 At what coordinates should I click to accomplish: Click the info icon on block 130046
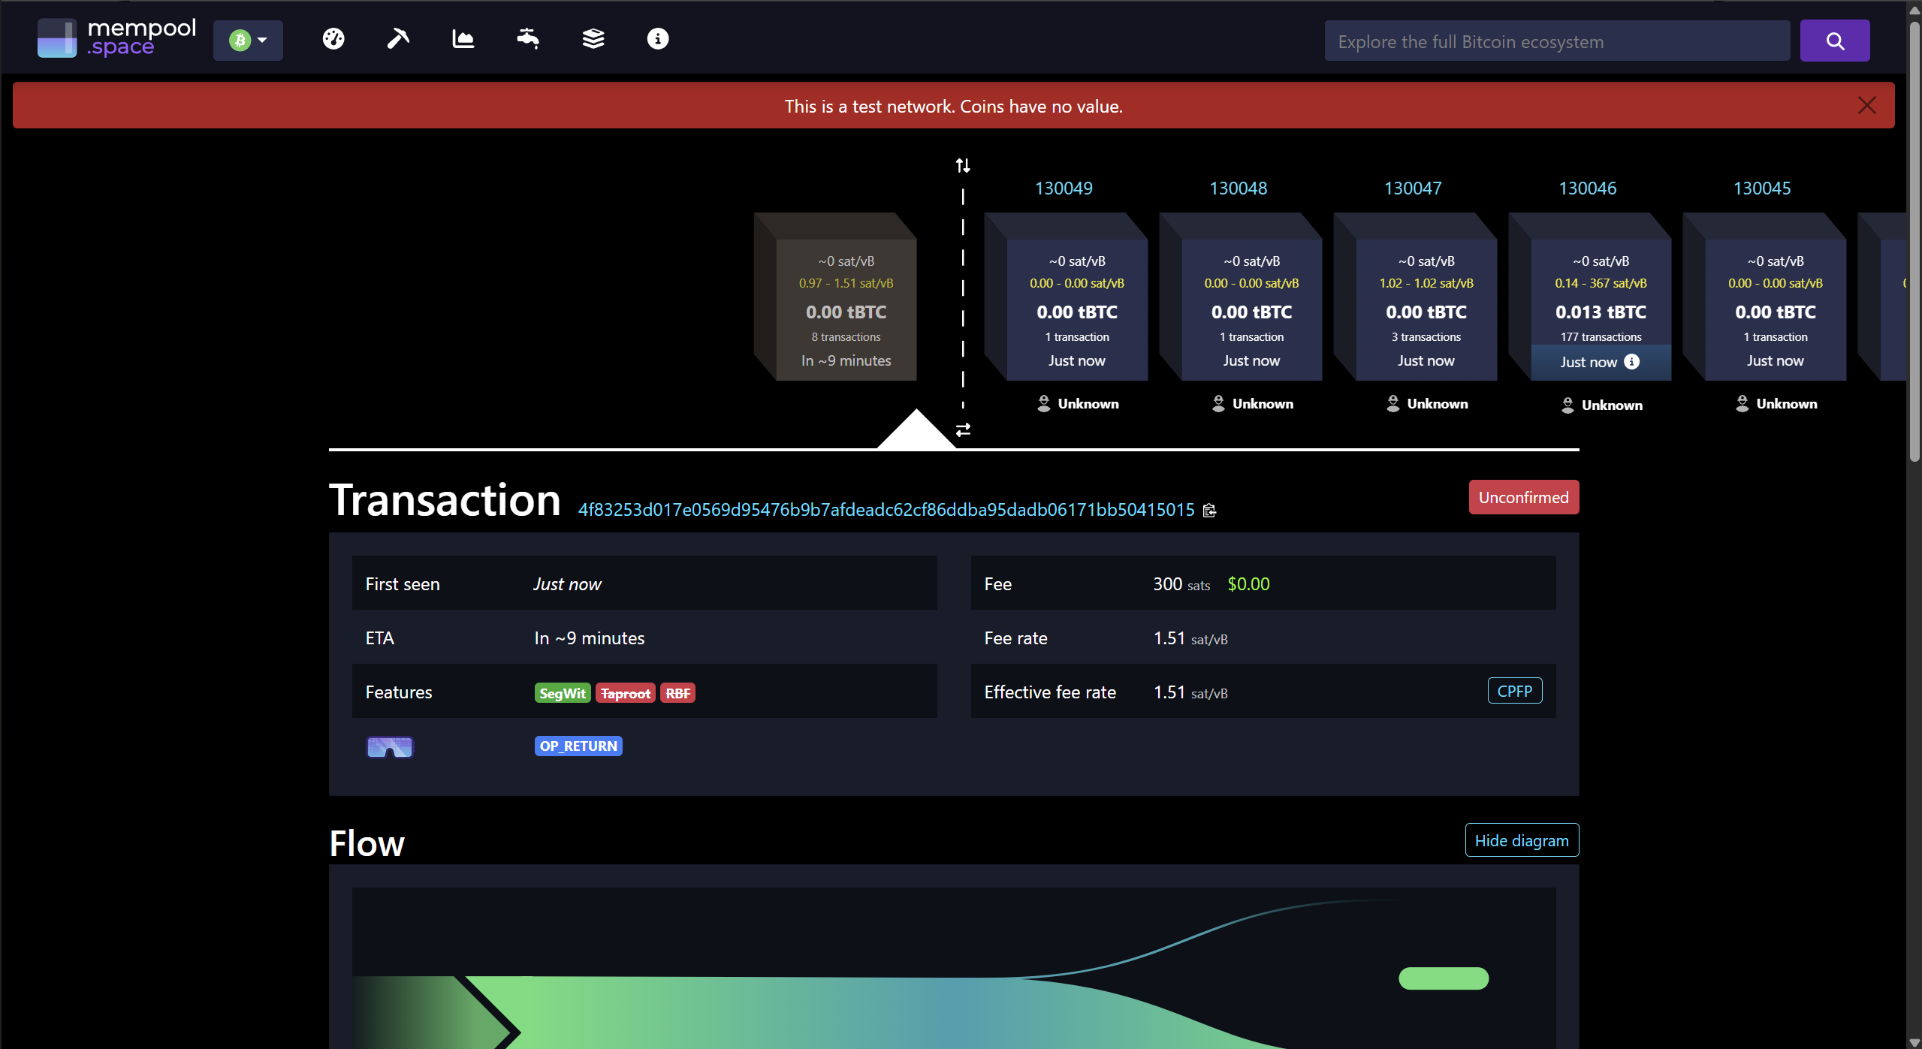pyautogui.click(x=1632, y=362)
